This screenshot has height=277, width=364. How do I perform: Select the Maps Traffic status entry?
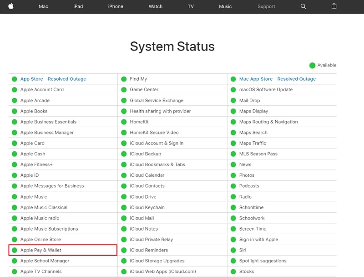(x=253, y=143)
